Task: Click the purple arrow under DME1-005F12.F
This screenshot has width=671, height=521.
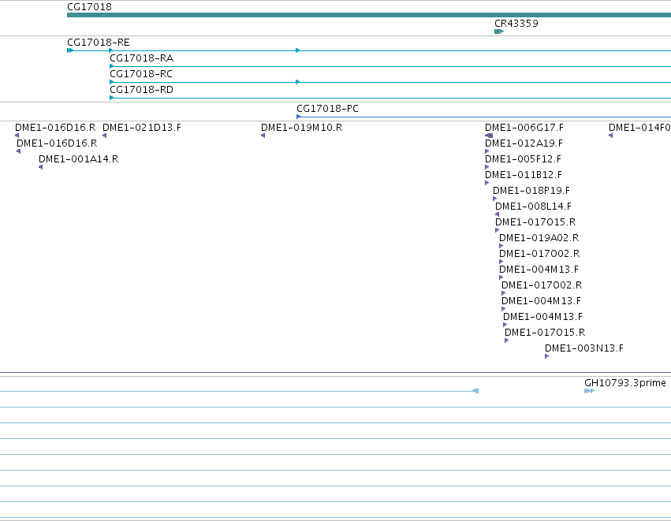Action: (x=487, y=167)
